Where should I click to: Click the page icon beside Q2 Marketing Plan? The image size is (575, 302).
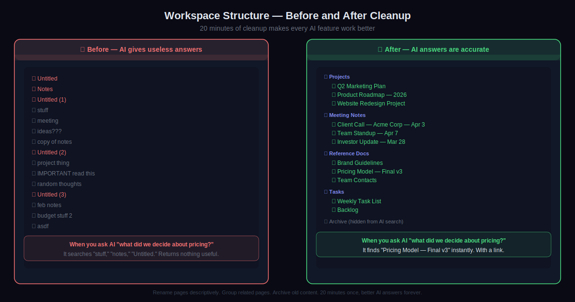[x=333, y=86]
